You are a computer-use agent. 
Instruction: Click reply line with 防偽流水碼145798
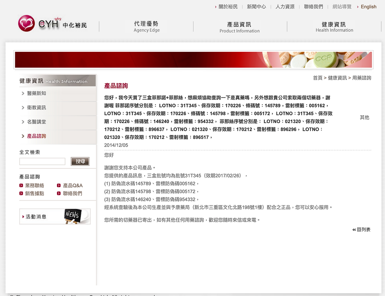[152, 191]
